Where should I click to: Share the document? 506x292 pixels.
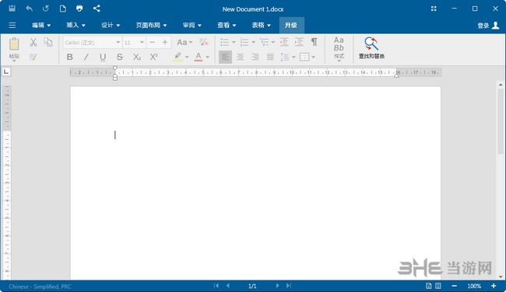[x=97, y=9]
